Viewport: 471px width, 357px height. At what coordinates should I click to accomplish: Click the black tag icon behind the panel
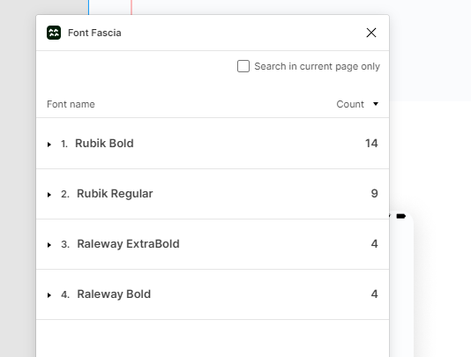(x=401, y=216)
